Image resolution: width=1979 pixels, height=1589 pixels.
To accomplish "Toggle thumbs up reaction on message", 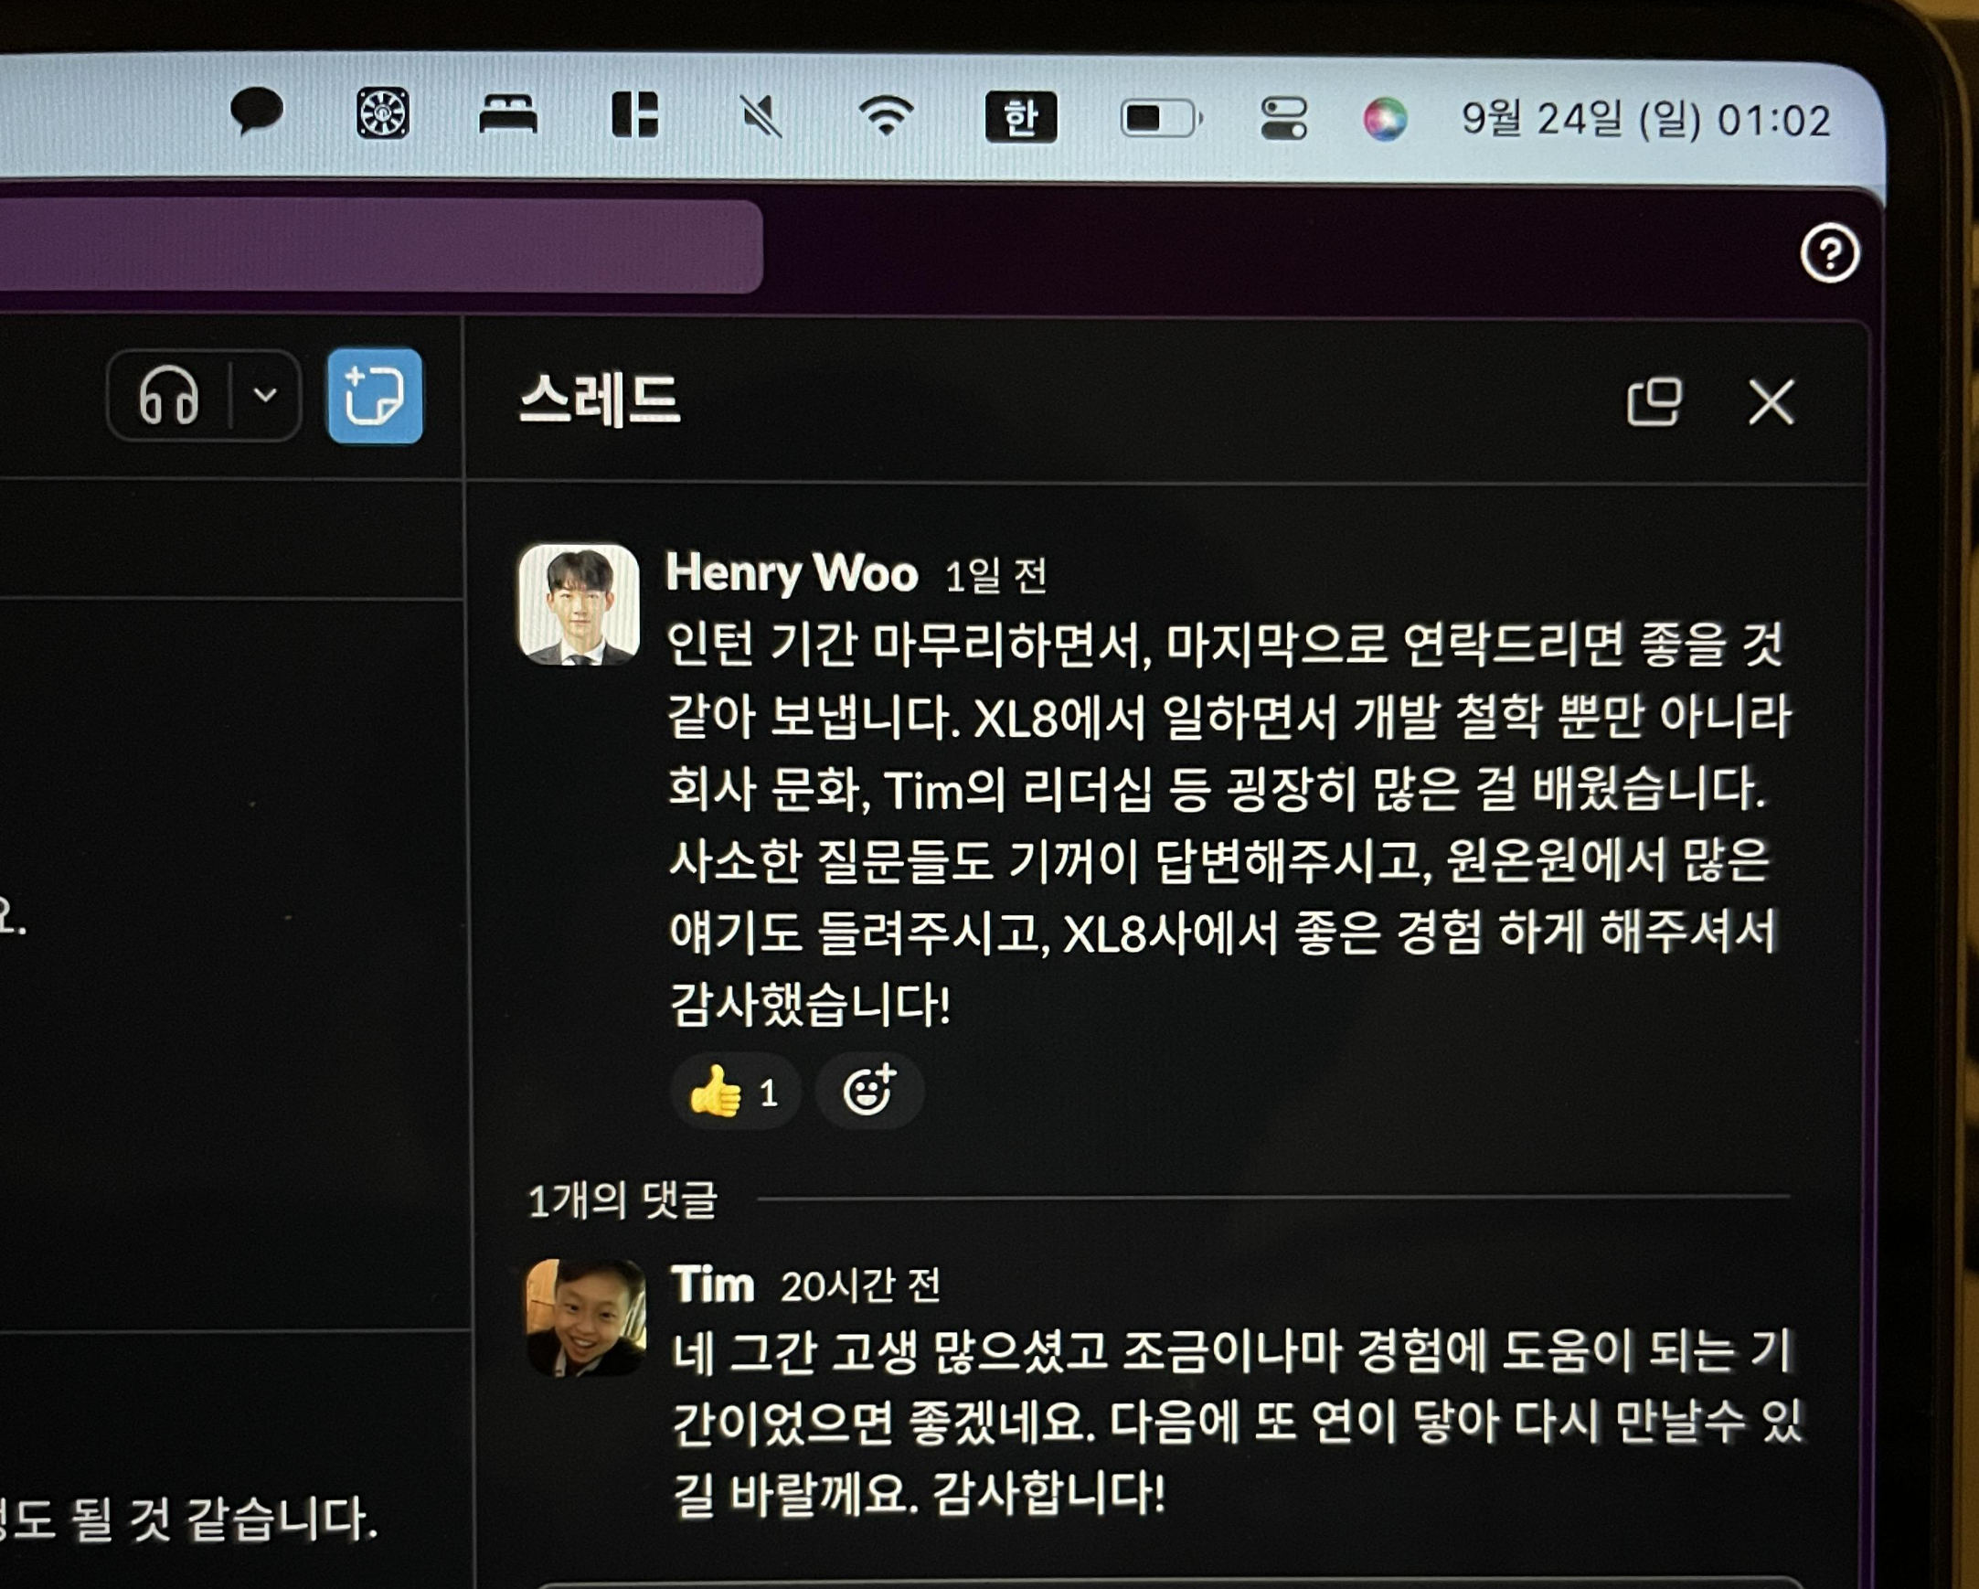I will (x=735, y=1093).
